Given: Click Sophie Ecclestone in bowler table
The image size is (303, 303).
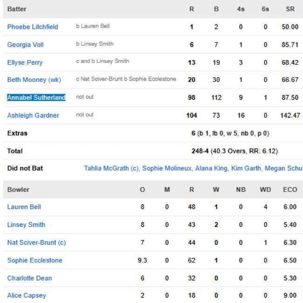Looking at the screenshot, I should 34,260.
